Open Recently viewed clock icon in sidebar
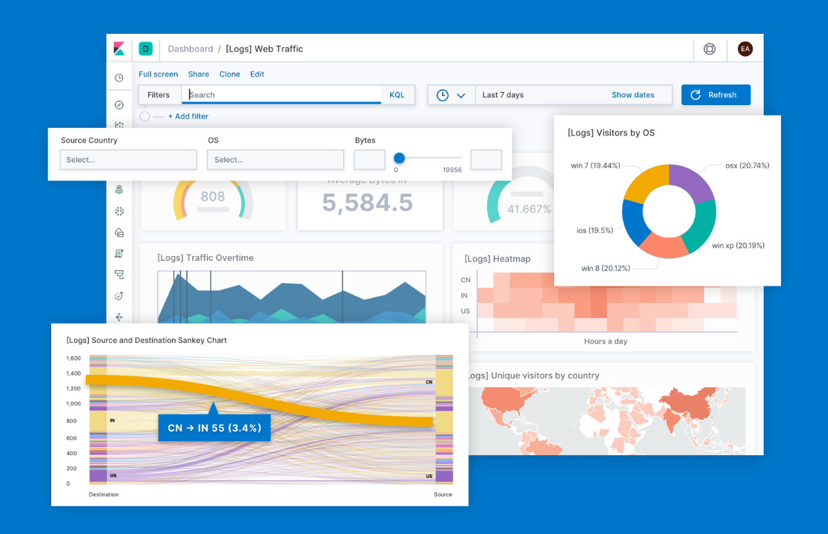Viewport: 828px width, 534px height. pyautogui.click(x=120, y=77)
